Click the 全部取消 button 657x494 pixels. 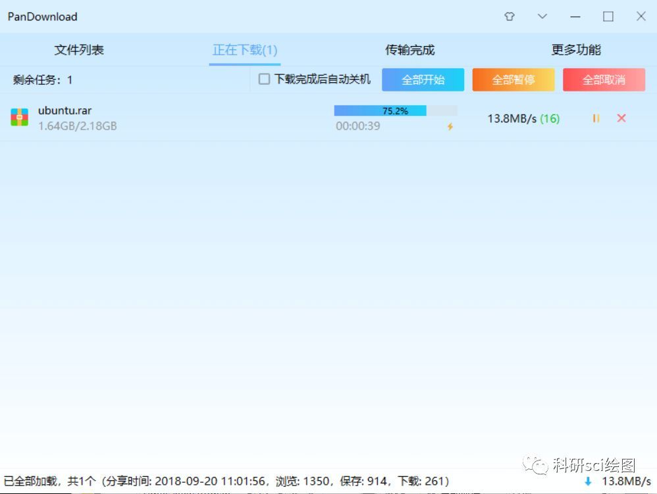tap(604, 80)
